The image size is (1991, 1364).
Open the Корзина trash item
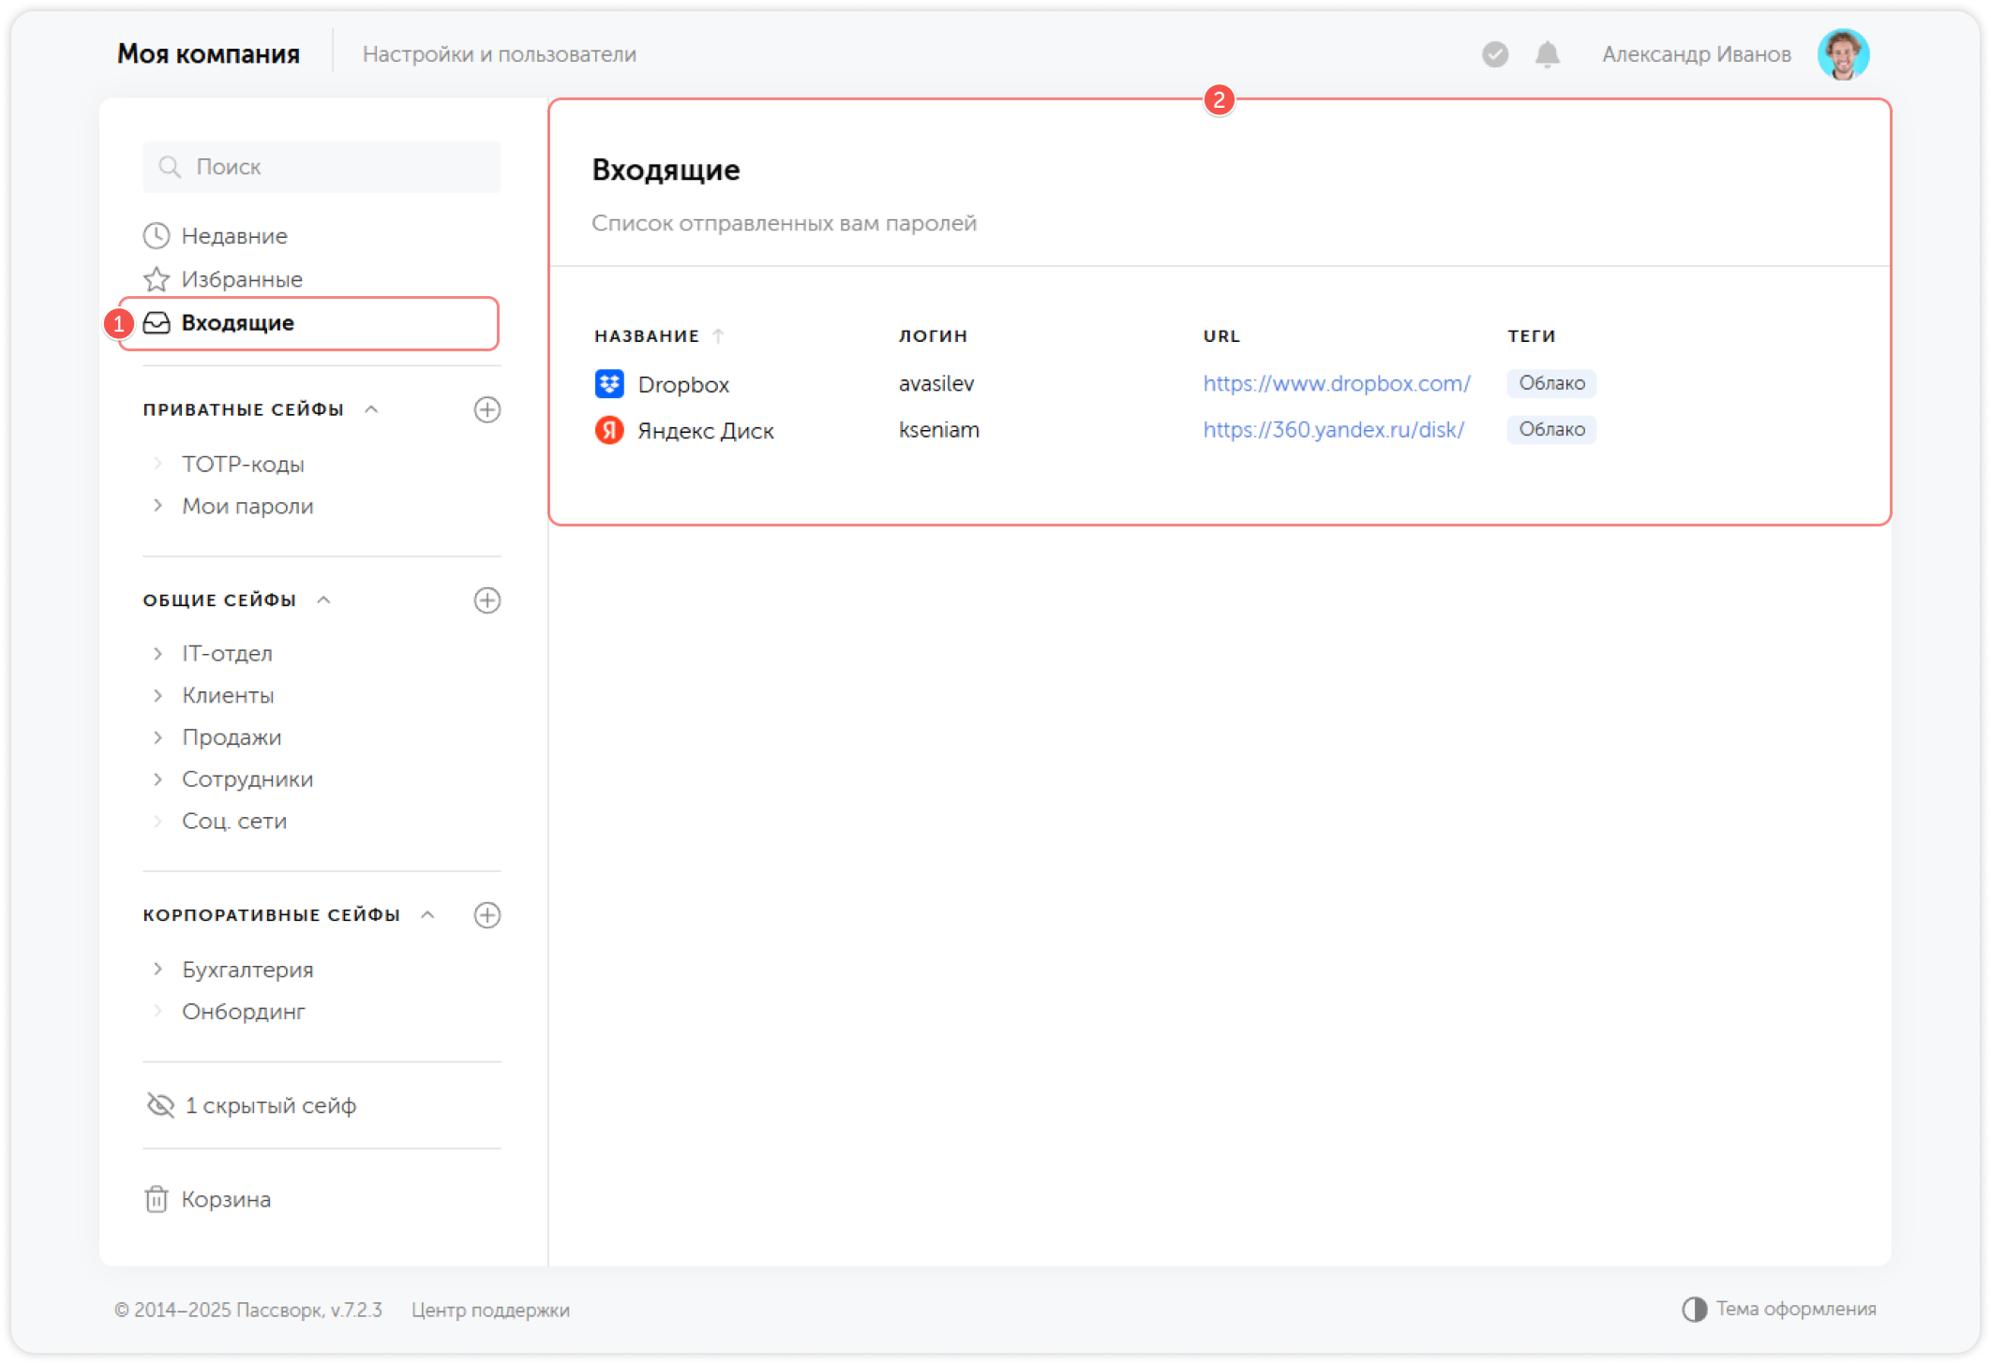(225, 1199)
